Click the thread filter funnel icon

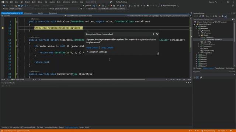[x=81, y=9]
